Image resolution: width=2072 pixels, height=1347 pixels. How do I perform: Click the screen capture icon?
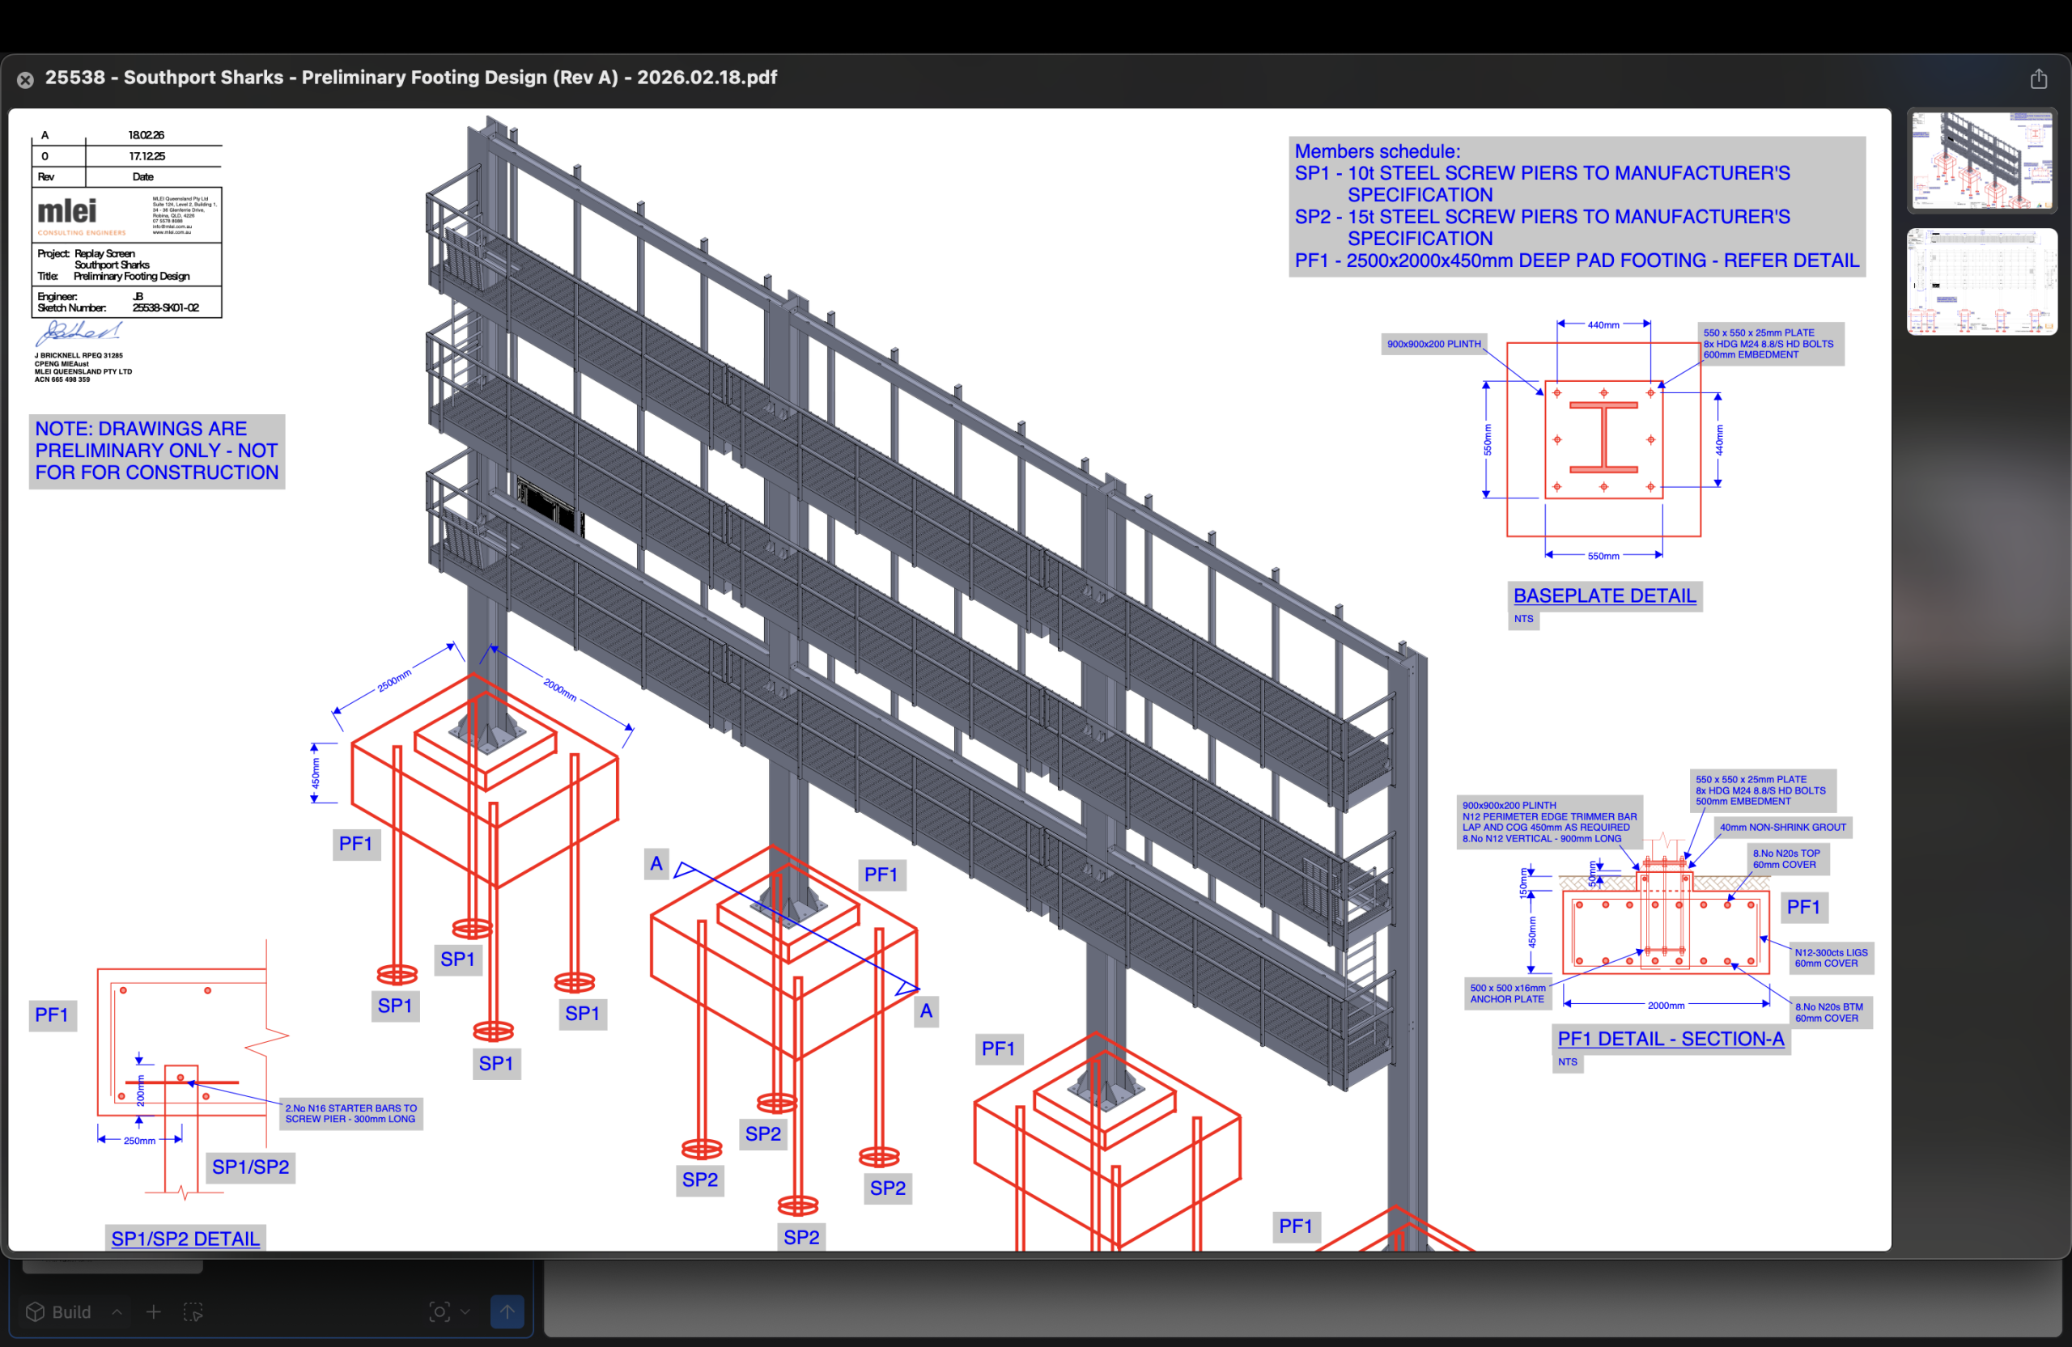[439, 1312]
